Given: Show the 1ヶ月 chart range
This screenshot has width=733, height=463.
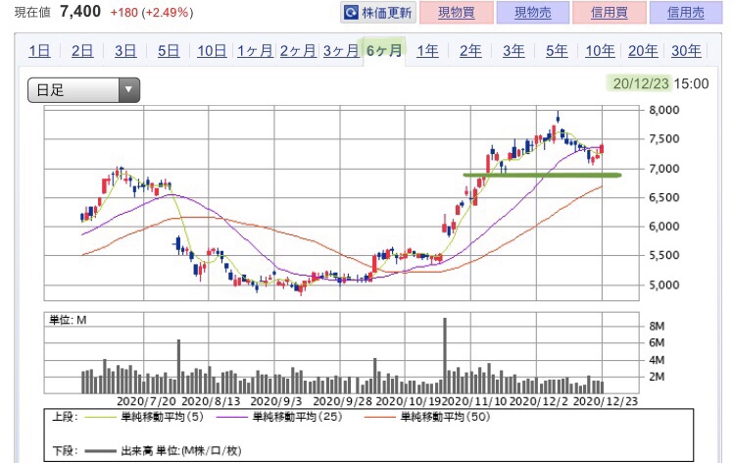Looking at the screenshot, I should [255, 51].
